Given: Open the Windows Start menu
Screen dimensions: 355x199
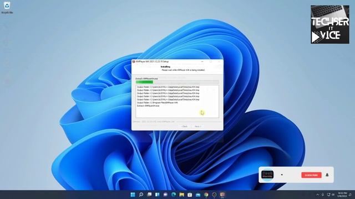Looking at the screenshot, I should [x=133, y=195].
